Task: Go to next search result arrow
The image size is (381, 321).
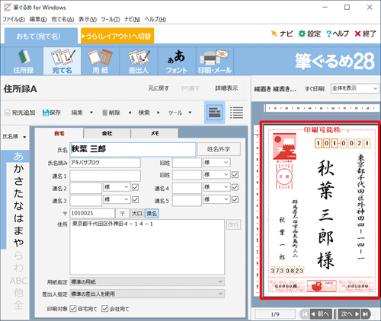Action: coord(158,113)
